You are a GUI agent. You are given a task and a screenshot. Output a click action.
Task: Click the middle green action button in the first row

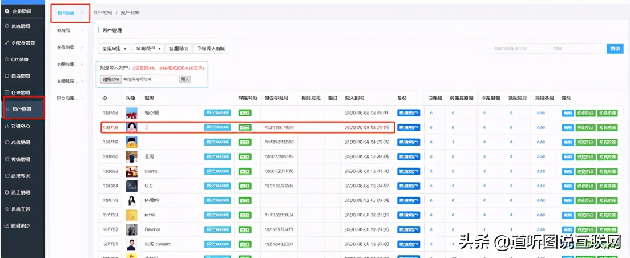coord(585,113)
